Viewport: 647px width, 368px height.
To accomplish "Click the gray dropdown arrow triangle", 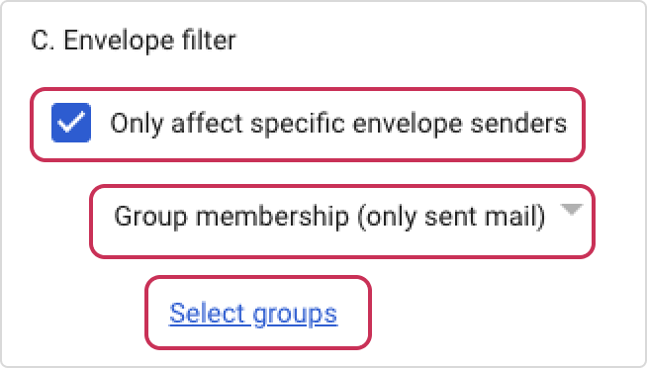I will (x=572, y=209).
